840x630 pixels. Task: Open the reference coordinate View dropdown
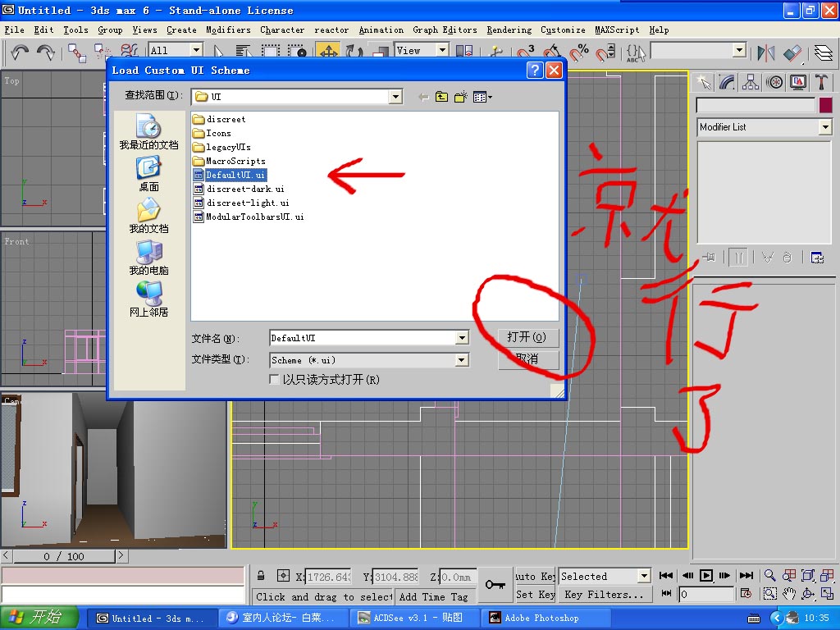pyautogui.click(x=442, y=50)
